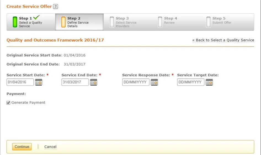Open calendar picker for Service Response Date

[154, 82]
